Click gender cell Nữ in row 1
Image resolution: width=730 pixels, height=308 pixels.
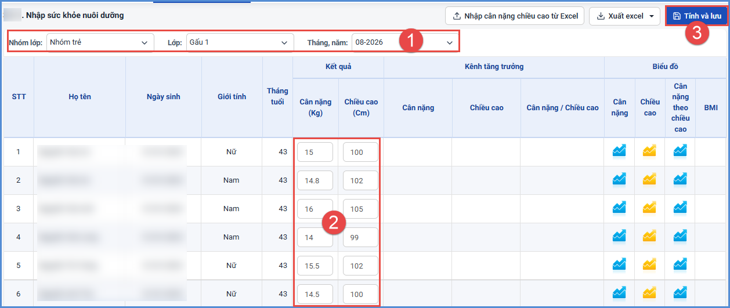point(232,152)
